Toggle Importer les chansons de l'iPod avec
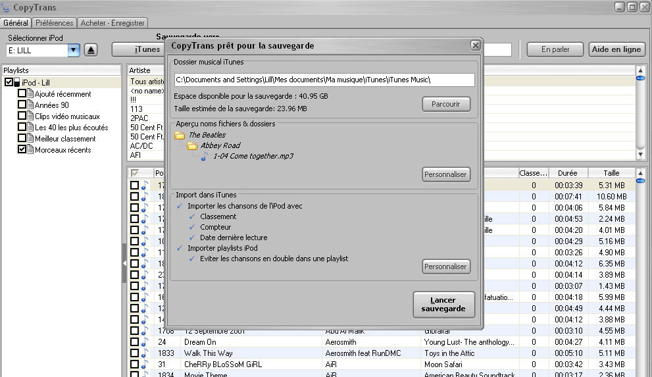Screen dimensions: 652x377 [x=180, y=206]
